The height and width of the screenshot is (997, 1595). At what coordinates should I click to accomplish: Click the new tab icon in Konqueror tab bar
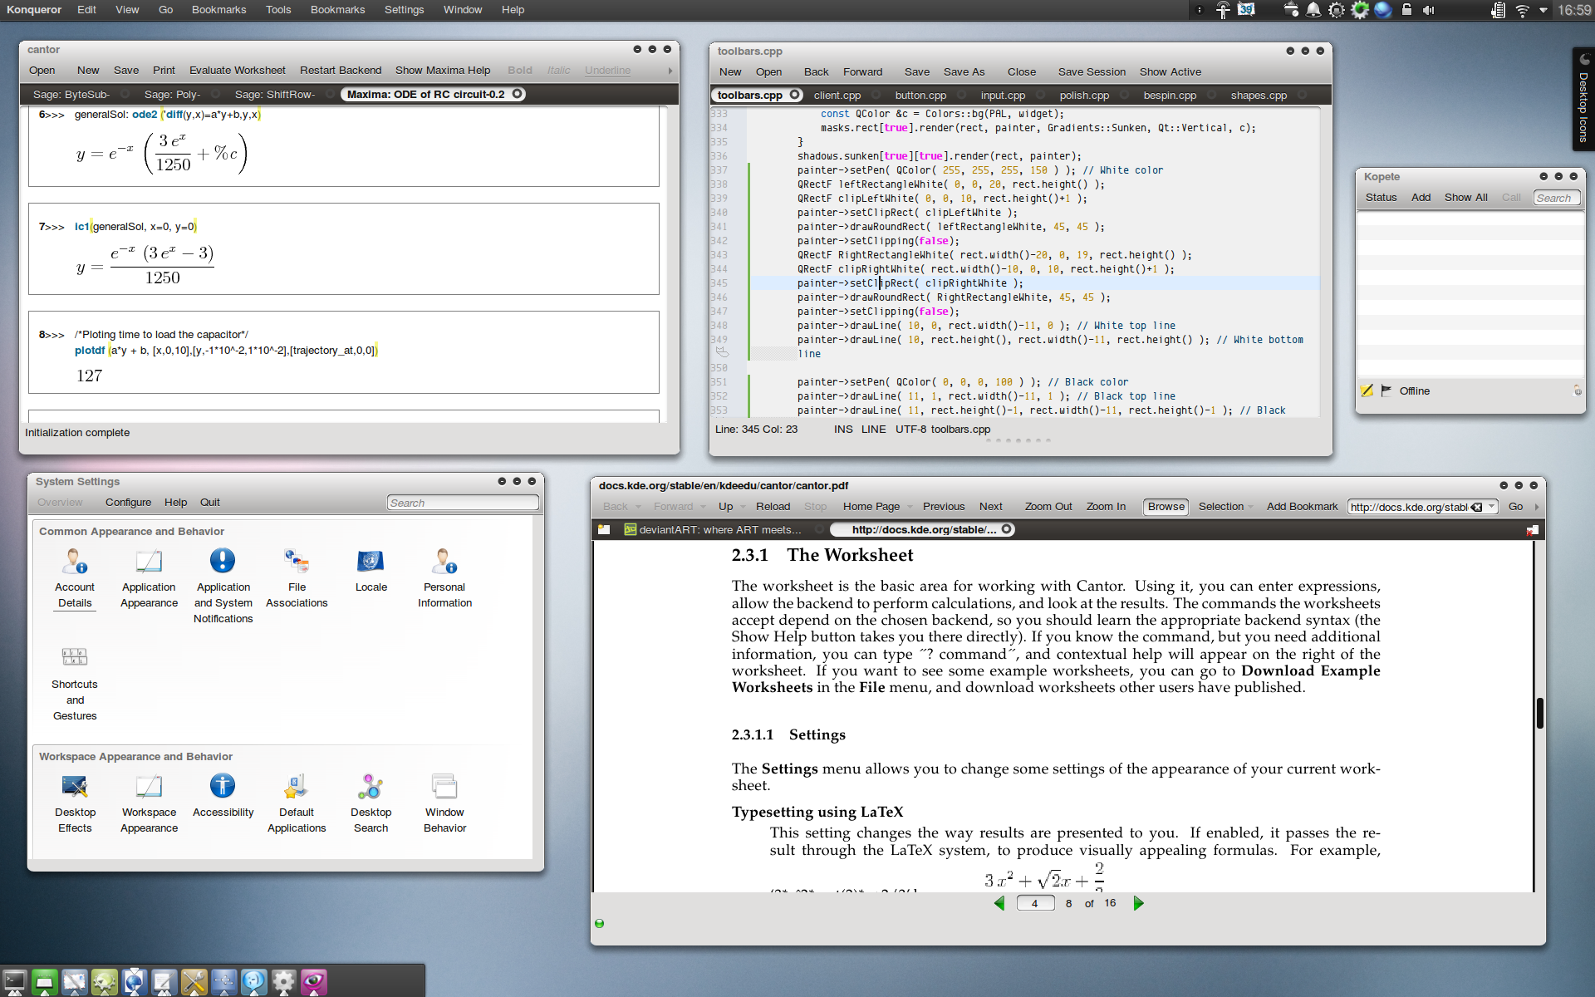click(x=604, y=529)
